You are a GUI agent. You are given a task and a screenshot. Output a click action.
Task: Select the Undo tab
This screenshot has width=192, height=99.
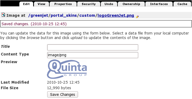pos(109,4)
